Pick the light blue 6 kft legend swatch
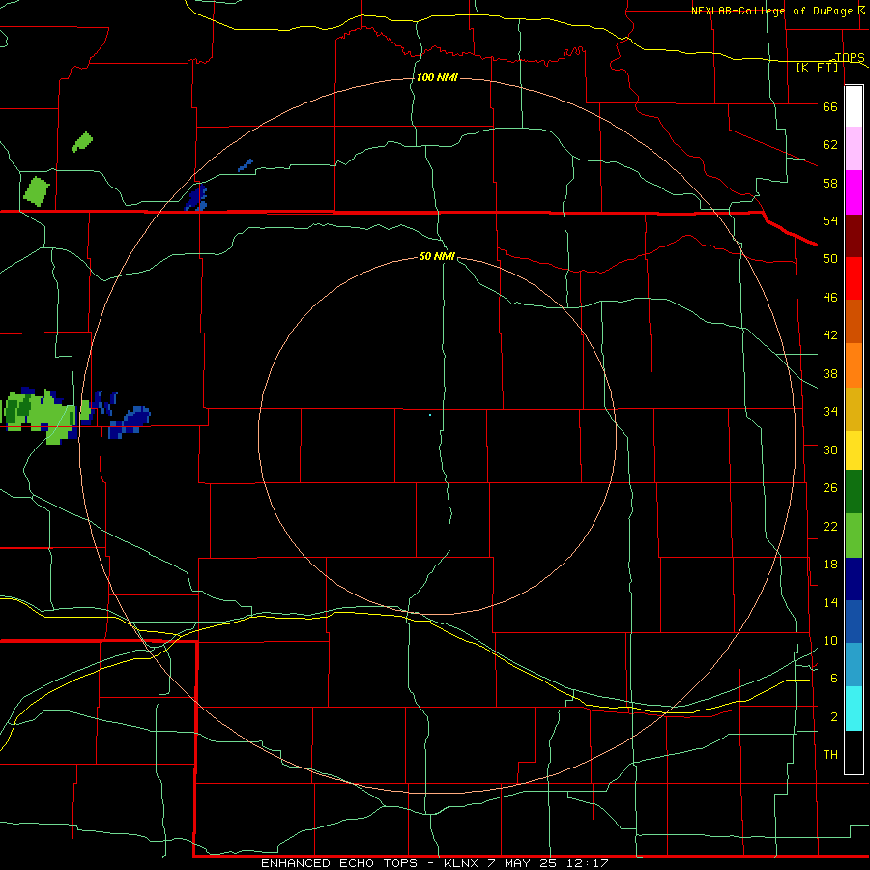The image size is (870, 870). click(854, 664)
